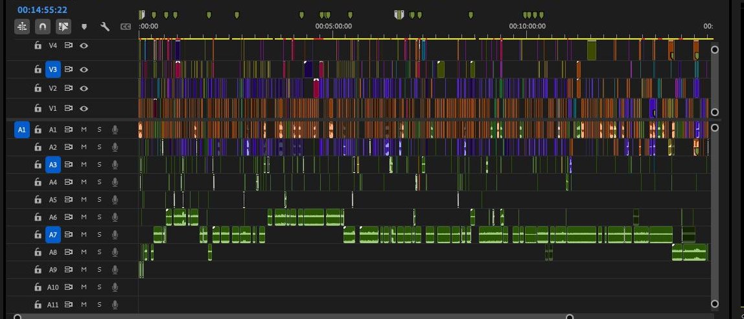Toggle sync lock for V2
This screenshot has height=319, width=744.
[x=69, y=88]
